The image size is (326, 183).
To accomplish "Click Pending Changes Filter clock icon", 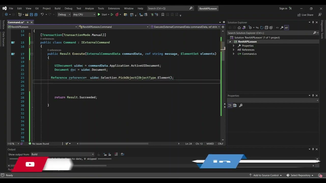I will [250, 27].
